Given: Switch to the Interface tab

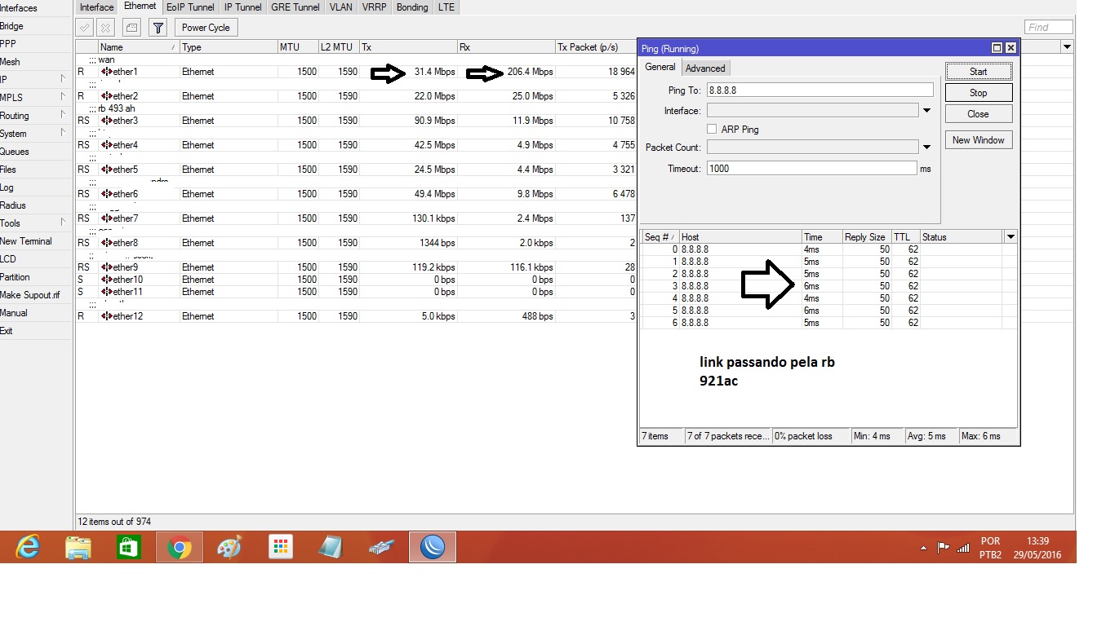Looking at the screenshot, I should click(96, 7).
